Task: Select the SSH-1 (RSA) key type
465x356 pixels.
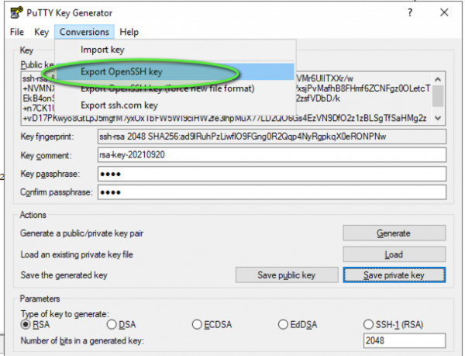Action: click(x=394, y=324)
